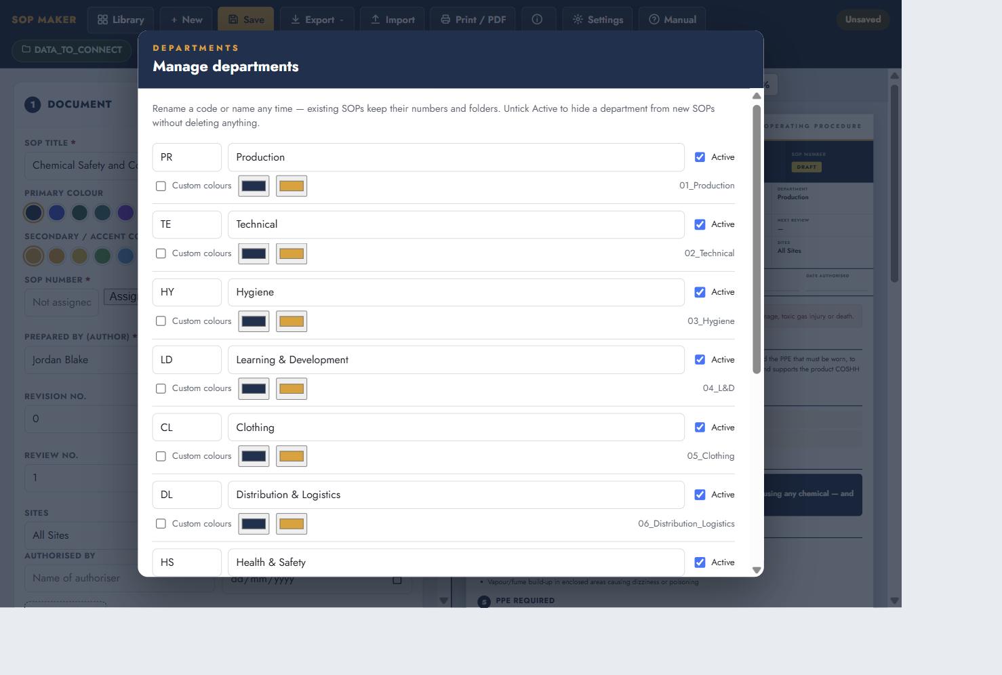
Task: Edit the LD department code field
Action: (x=187, y=360)
